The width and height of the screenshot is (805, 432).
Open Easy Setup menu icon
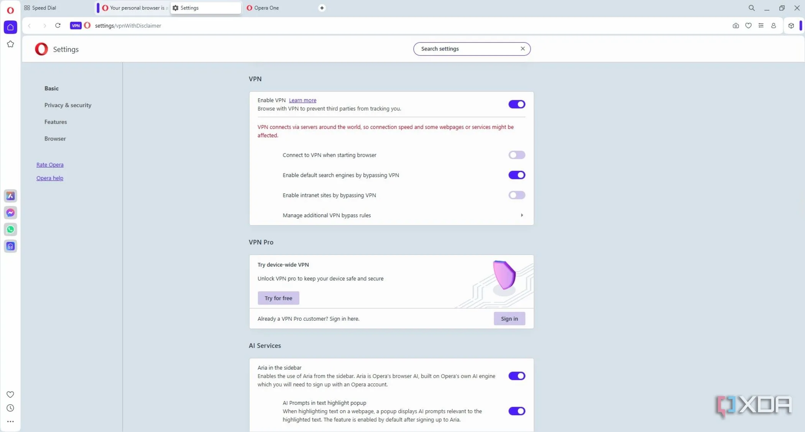pyautogui.click(x=761, y=26)
